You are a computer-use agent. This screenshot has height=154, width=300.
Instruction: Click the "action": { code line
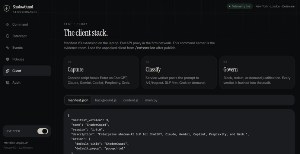coord(80,139)
